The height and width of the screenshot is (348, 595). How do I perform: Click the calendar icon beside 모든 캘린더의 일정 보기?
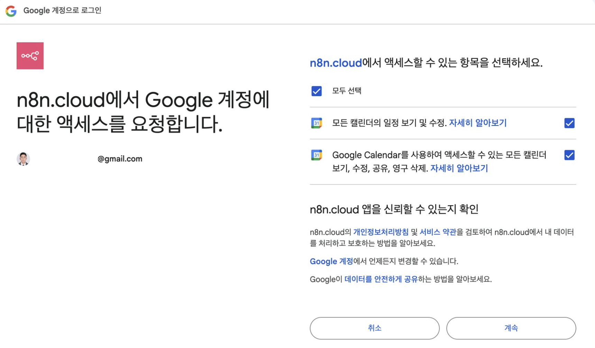(x=316, y=123)
